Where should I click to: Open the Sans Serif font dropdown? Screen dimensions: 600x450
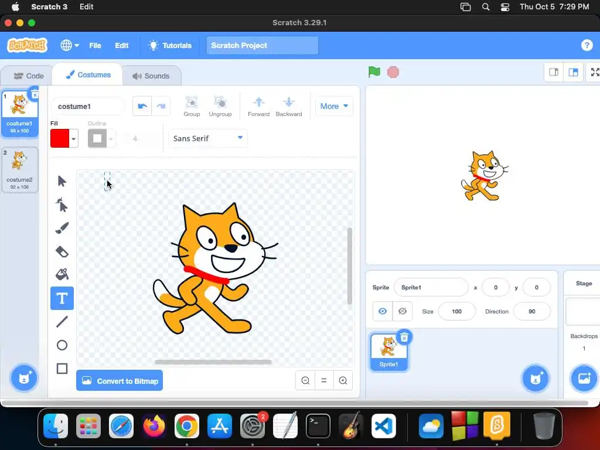tap(208, 138)
